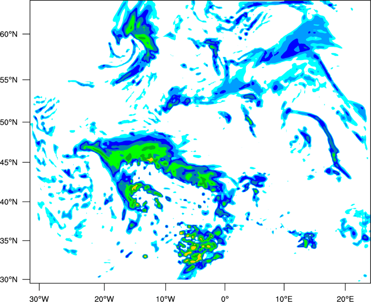The image size is (371, 302).
Task: Click the 50°N latitude label
Action: [8, 122]
